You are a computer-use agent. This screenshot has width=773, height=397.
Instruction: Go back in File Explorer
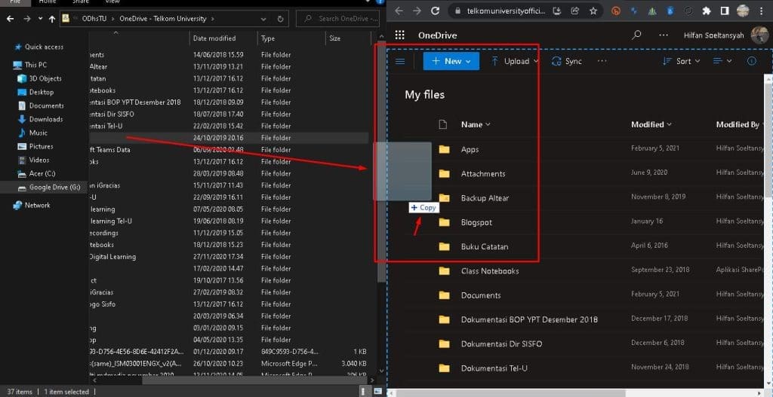point(11,19)
